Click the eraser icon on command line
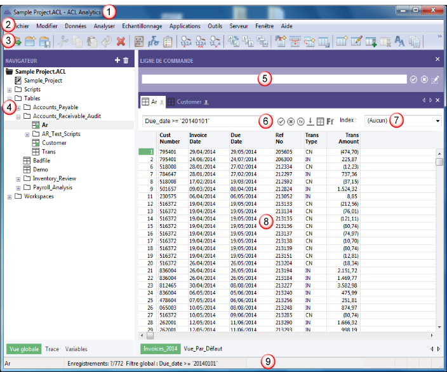This screenshot has height=372, width=447. pos(435,79)
